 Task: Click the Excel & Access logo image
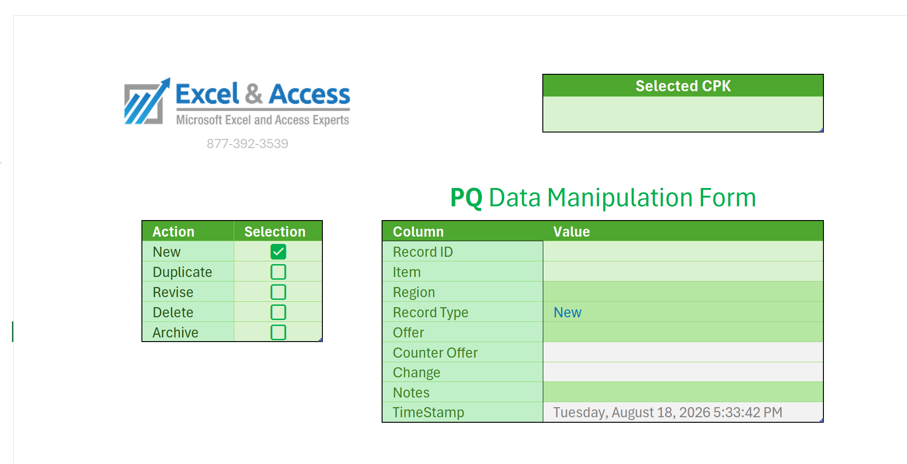click(237, 102)
